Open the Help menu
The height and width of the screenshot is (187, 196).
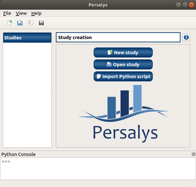(36, 13)
